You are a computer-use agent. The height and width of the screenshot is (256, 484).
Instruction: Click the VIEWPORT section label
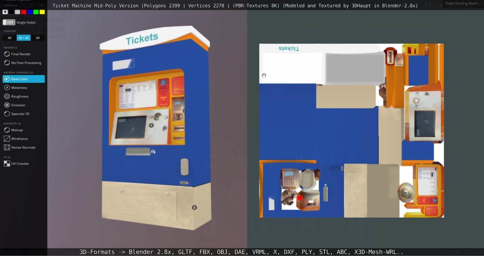[x=10, y=31]
